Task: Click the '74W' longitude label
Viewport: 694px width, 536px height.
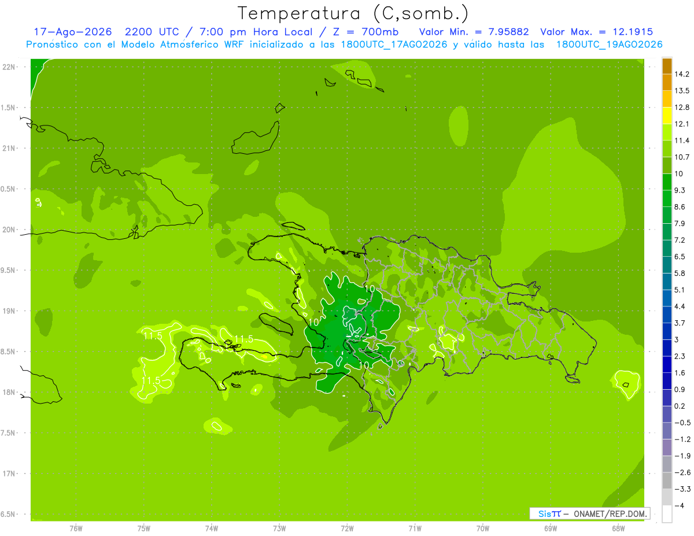Action: [212, 528]
